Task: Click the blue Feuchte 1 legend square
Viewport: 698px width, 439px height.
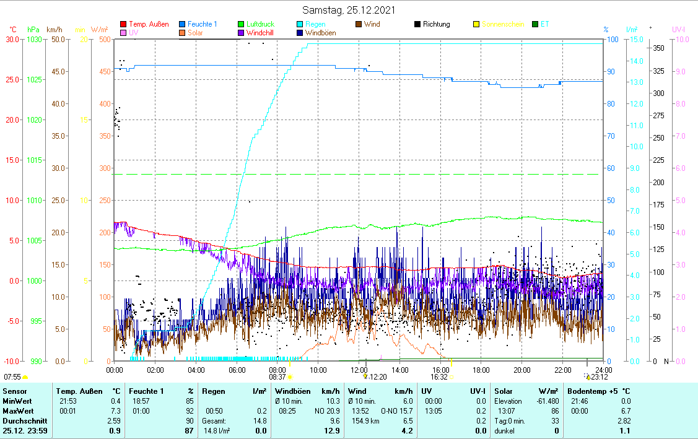Action: (x=183, y=25)
